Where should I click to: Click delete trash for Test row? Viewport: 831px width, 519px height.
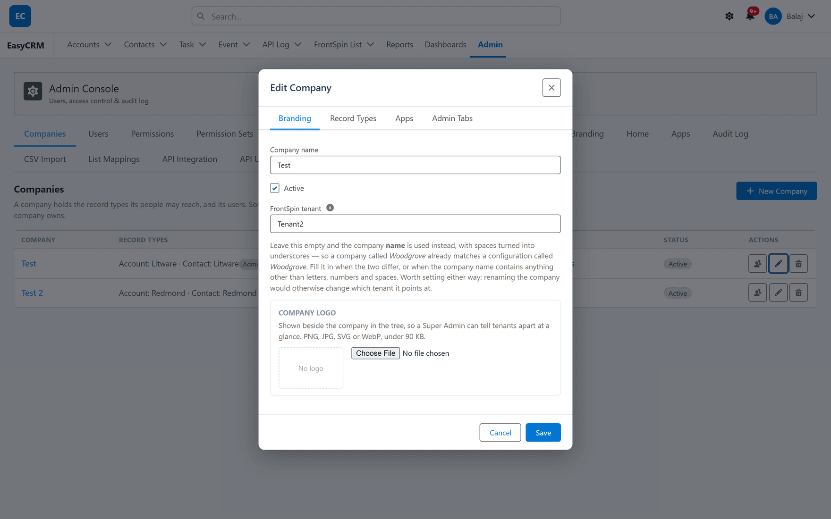coord(798,264)
